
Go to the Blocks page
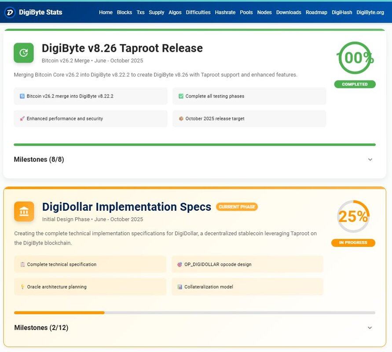[125, 12]
